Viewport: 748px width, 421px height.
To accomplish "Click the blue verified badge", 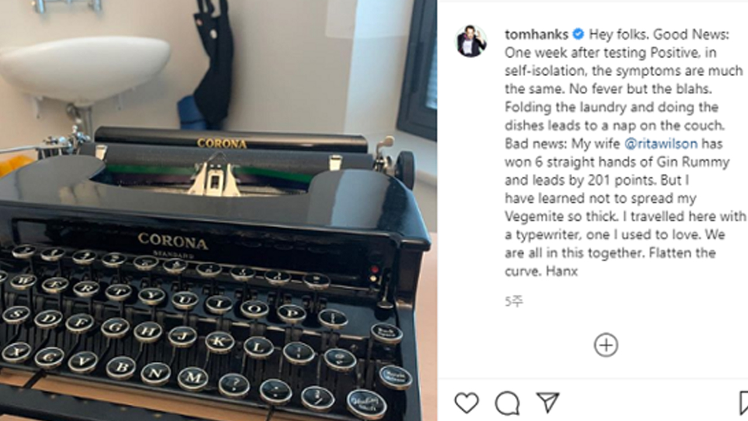I will pos(578,34).
